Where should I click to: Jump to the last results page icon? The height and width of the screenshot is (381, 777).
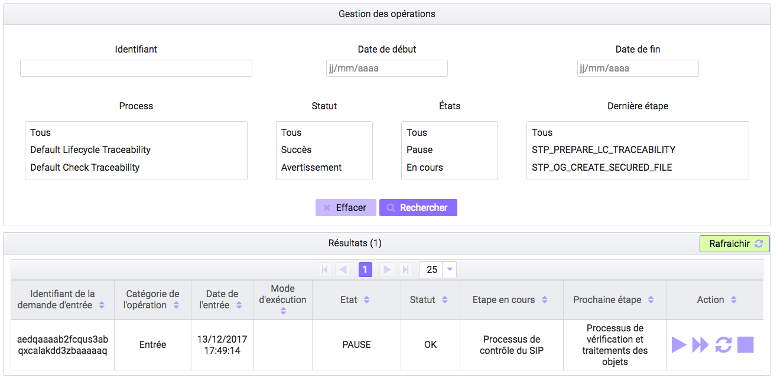coord(405,270)
